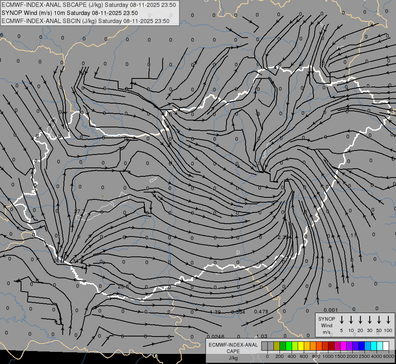Click the wind arrow above the 50 label

pyautogui.click(x=379, y=320)
